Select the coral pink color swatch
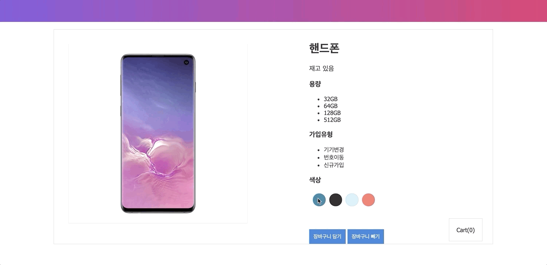 point(368,200)
